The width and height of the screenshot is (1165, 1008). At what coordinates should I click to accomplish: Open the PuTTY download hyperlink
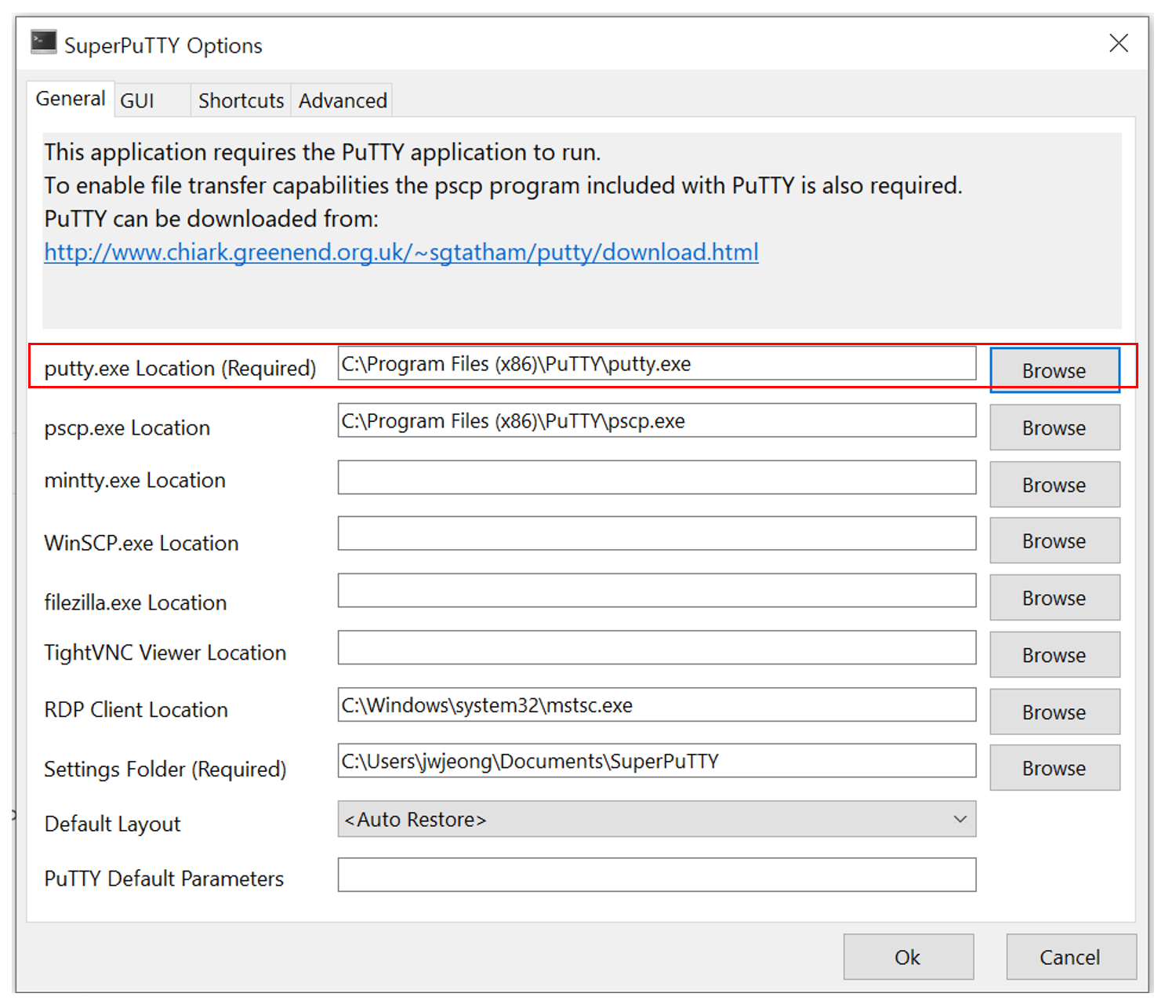(401, 253)
